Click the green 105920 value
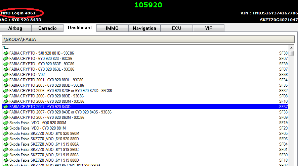298x166 pixels. tap(148, 5)
